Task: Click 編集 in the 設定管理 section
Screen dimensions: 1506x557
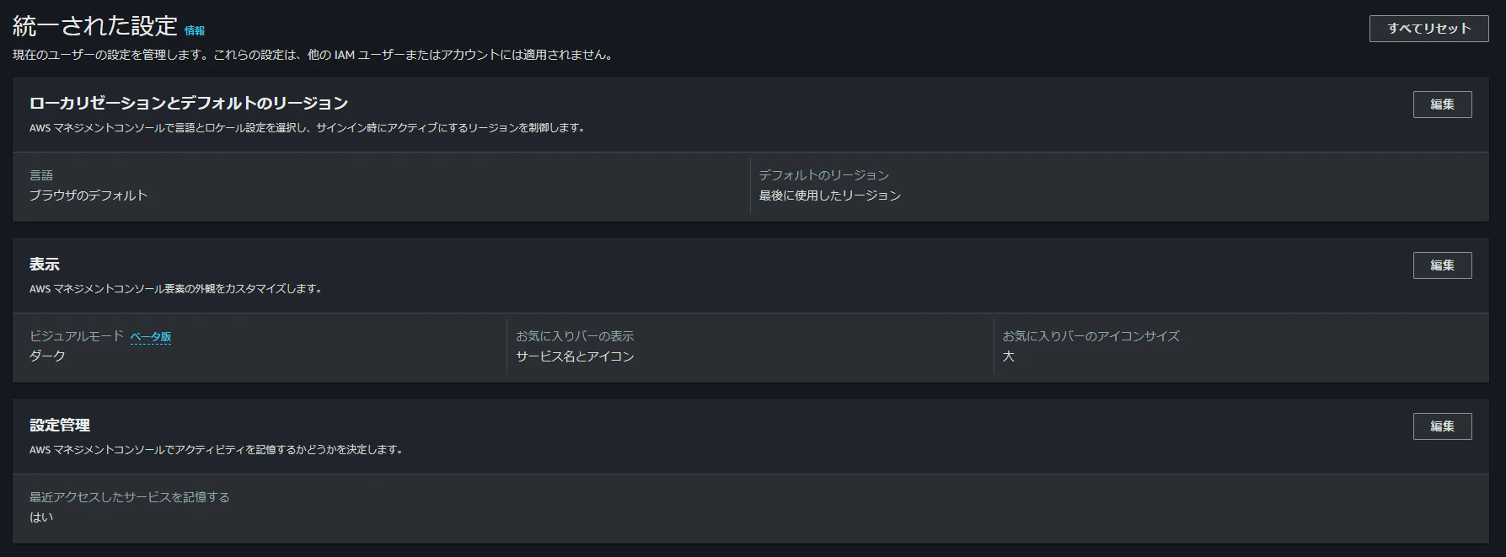Action: point(1442,426)
